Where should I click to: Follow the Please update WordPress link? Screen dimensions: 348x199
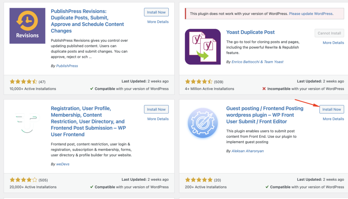[x=311, y=14]
